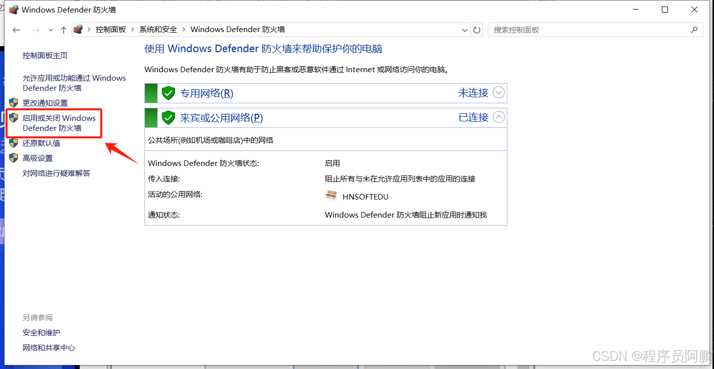The image size is (714, 369).
Task: Click the 未连接 status text
Action: point(473,93)
